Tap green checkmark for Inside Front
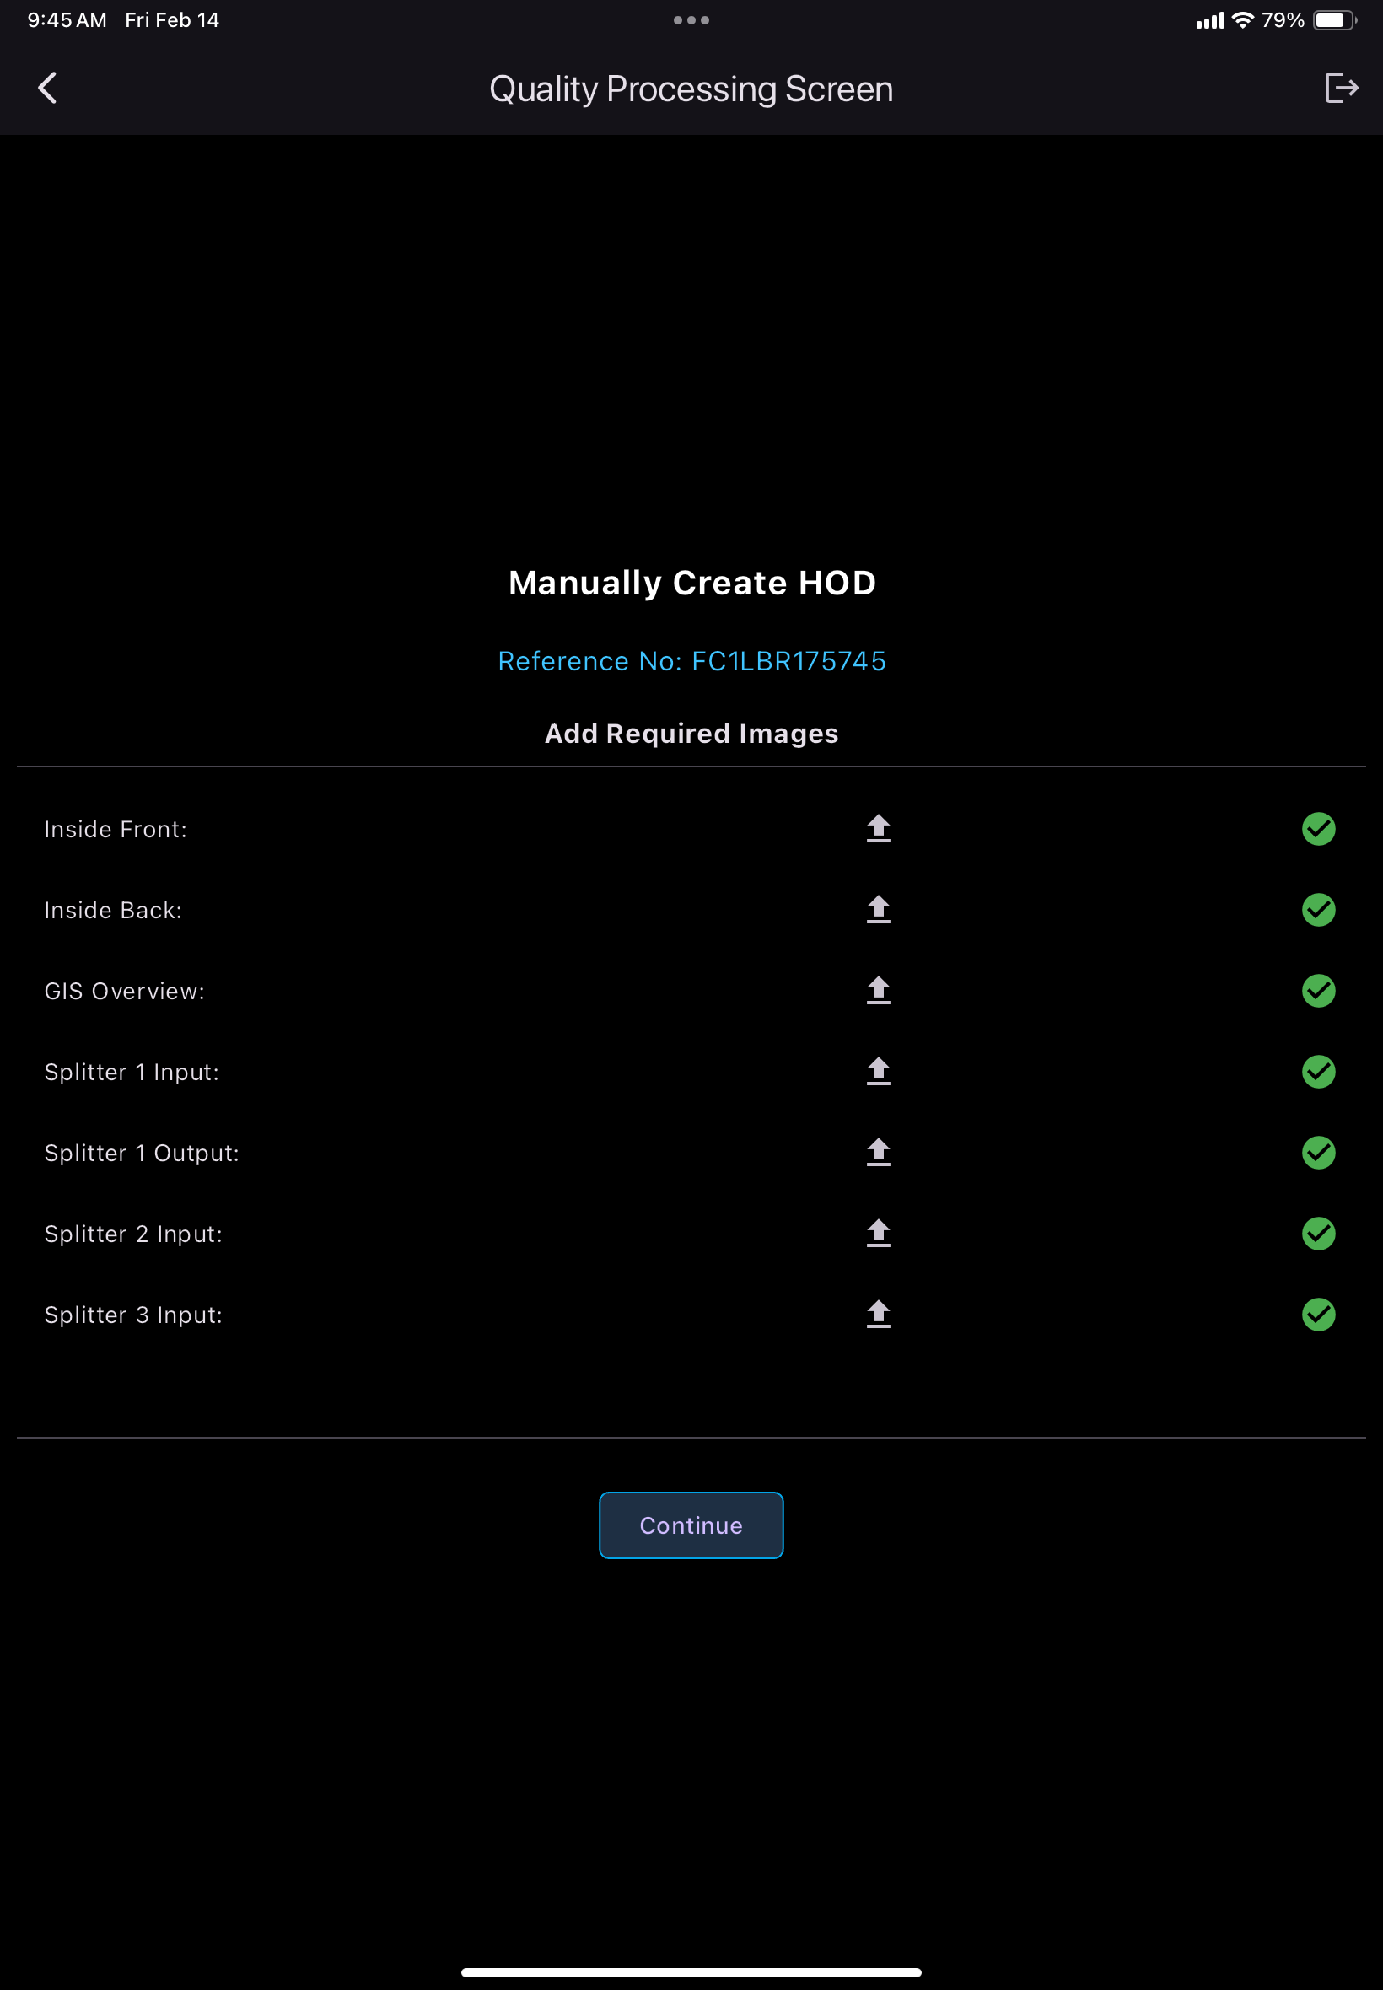Screen dimensions: 1383x1990 tap(1318, 829)
